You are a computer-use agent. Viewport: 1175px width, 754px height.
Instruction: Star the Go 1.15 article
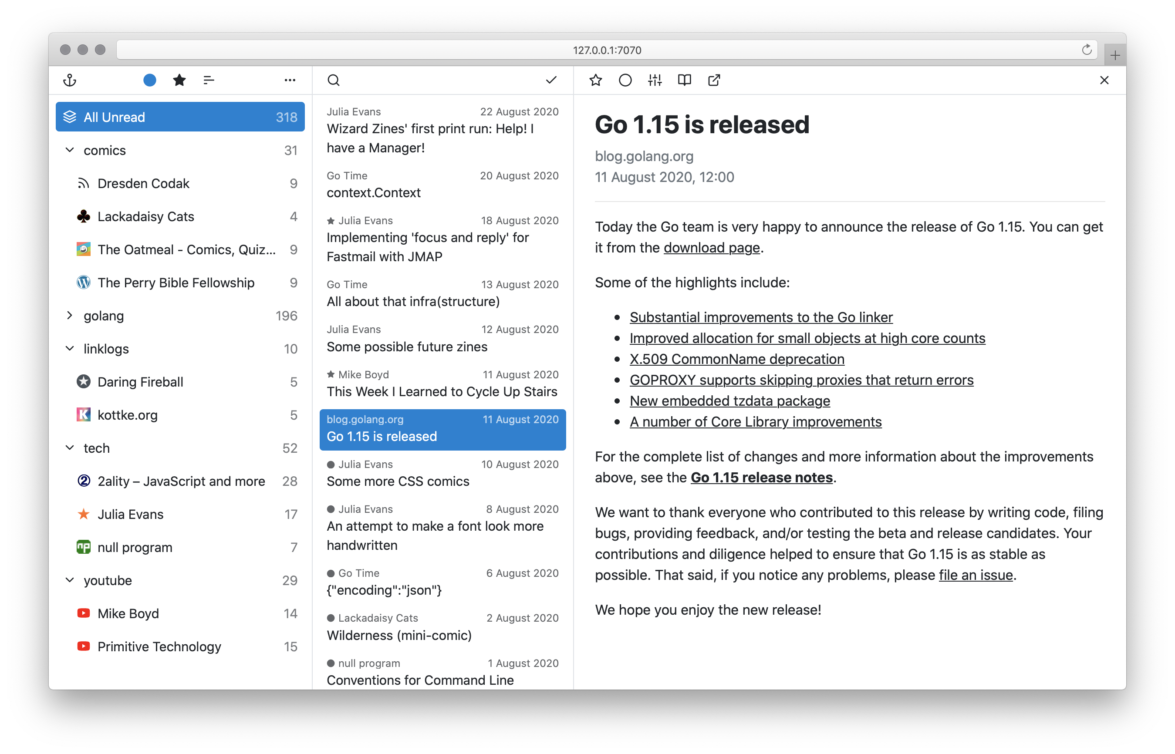point(596,80)
